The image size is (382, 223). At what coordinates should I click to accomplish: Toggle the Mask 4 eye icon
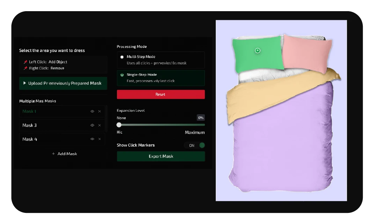[92, 139]
